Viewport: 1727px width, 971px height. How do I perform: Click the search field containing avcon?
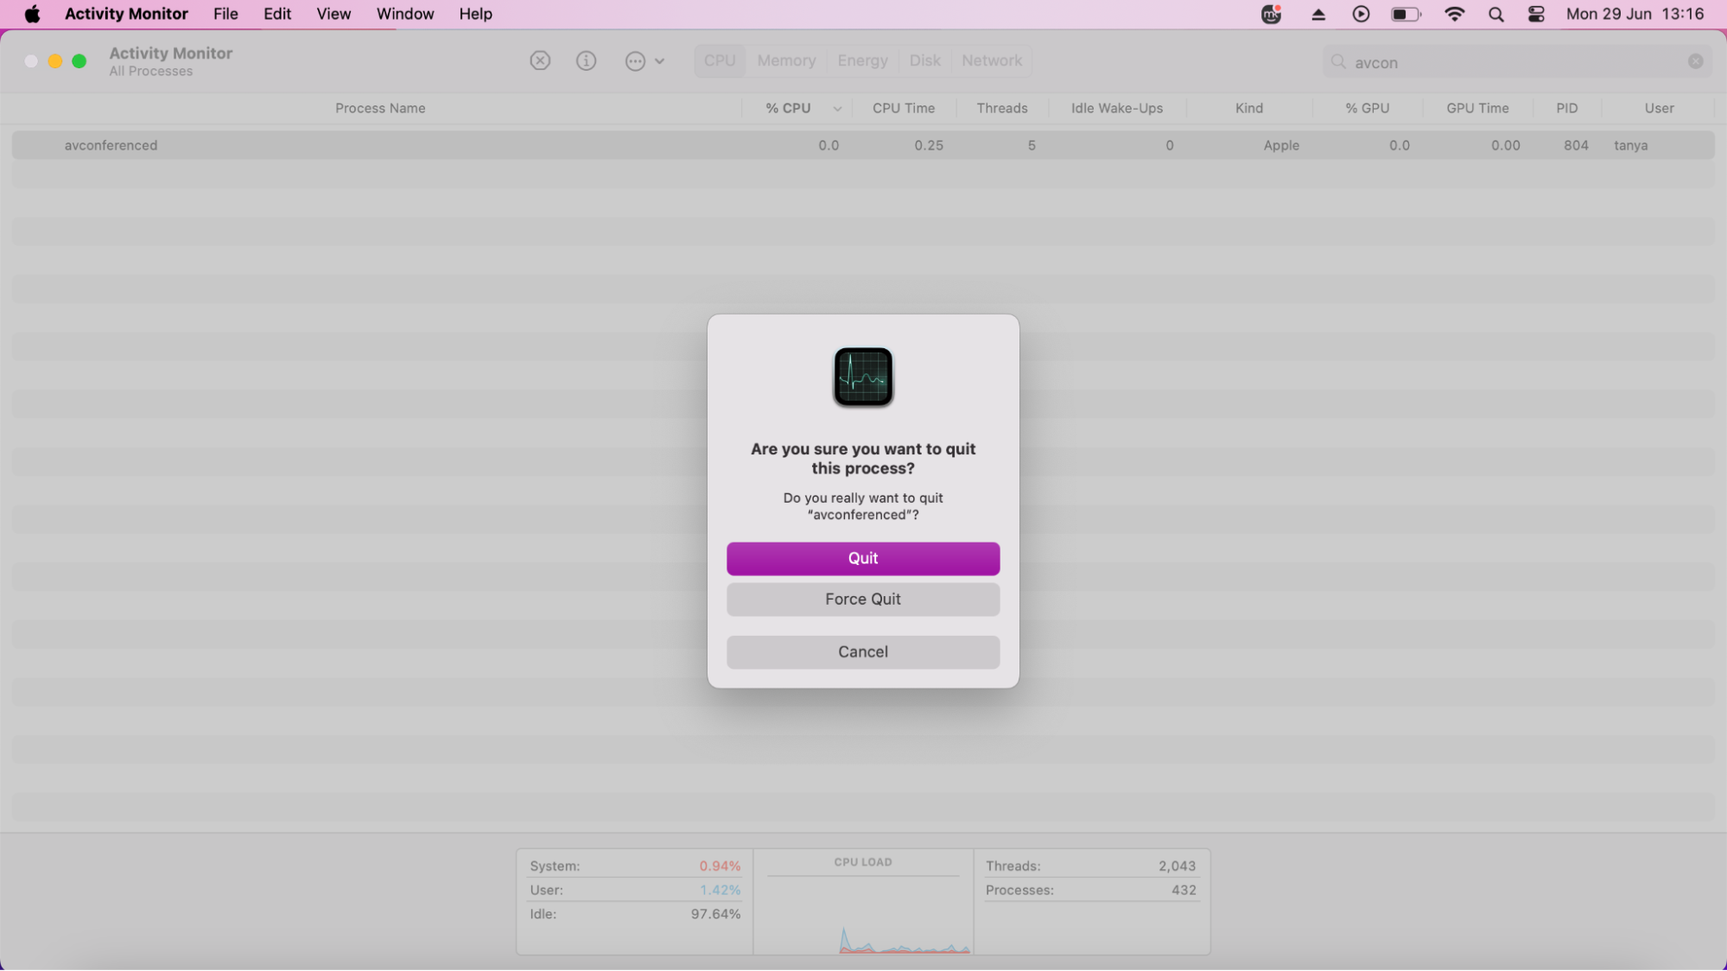click(x=1517, y=62)
